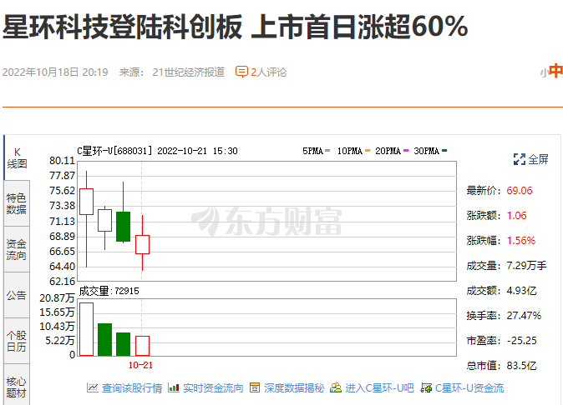Open the 2人评论 comments link
Screen dimensions: 563x405
pyautogui.click(x=269, y=72)
